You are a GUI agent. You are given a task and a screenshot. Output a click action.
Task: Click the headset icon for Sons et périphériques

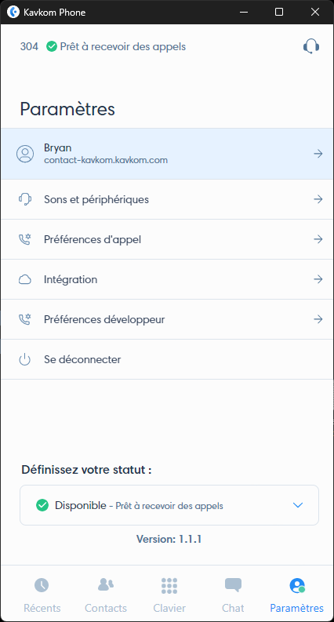click(x=24, y=199)
